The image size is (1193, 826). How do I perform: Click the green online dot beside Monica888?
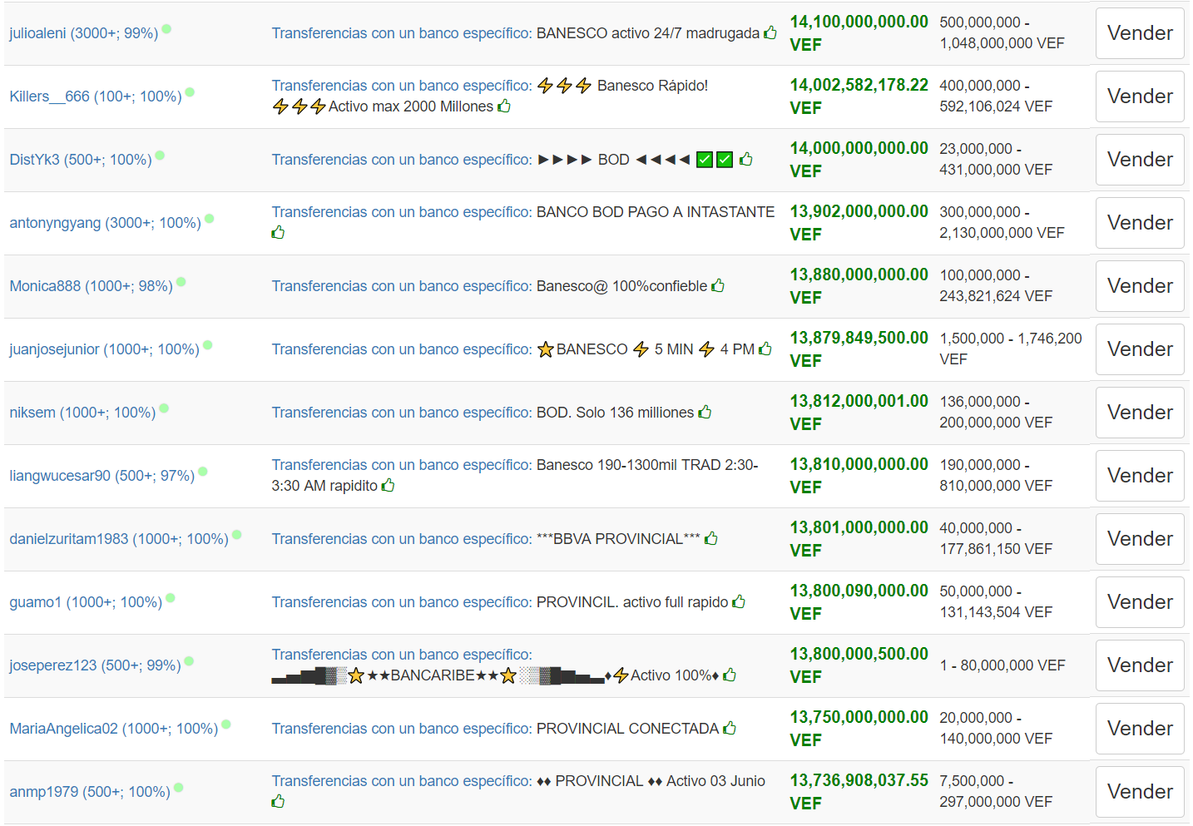click(x=181, y=282)
